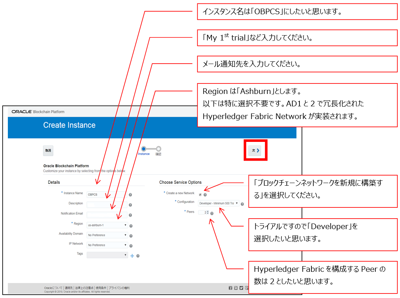Click the help icon beside Tags plus
Image resolution: width=400 pixels, height=298 pixels.
pos(138,256)
